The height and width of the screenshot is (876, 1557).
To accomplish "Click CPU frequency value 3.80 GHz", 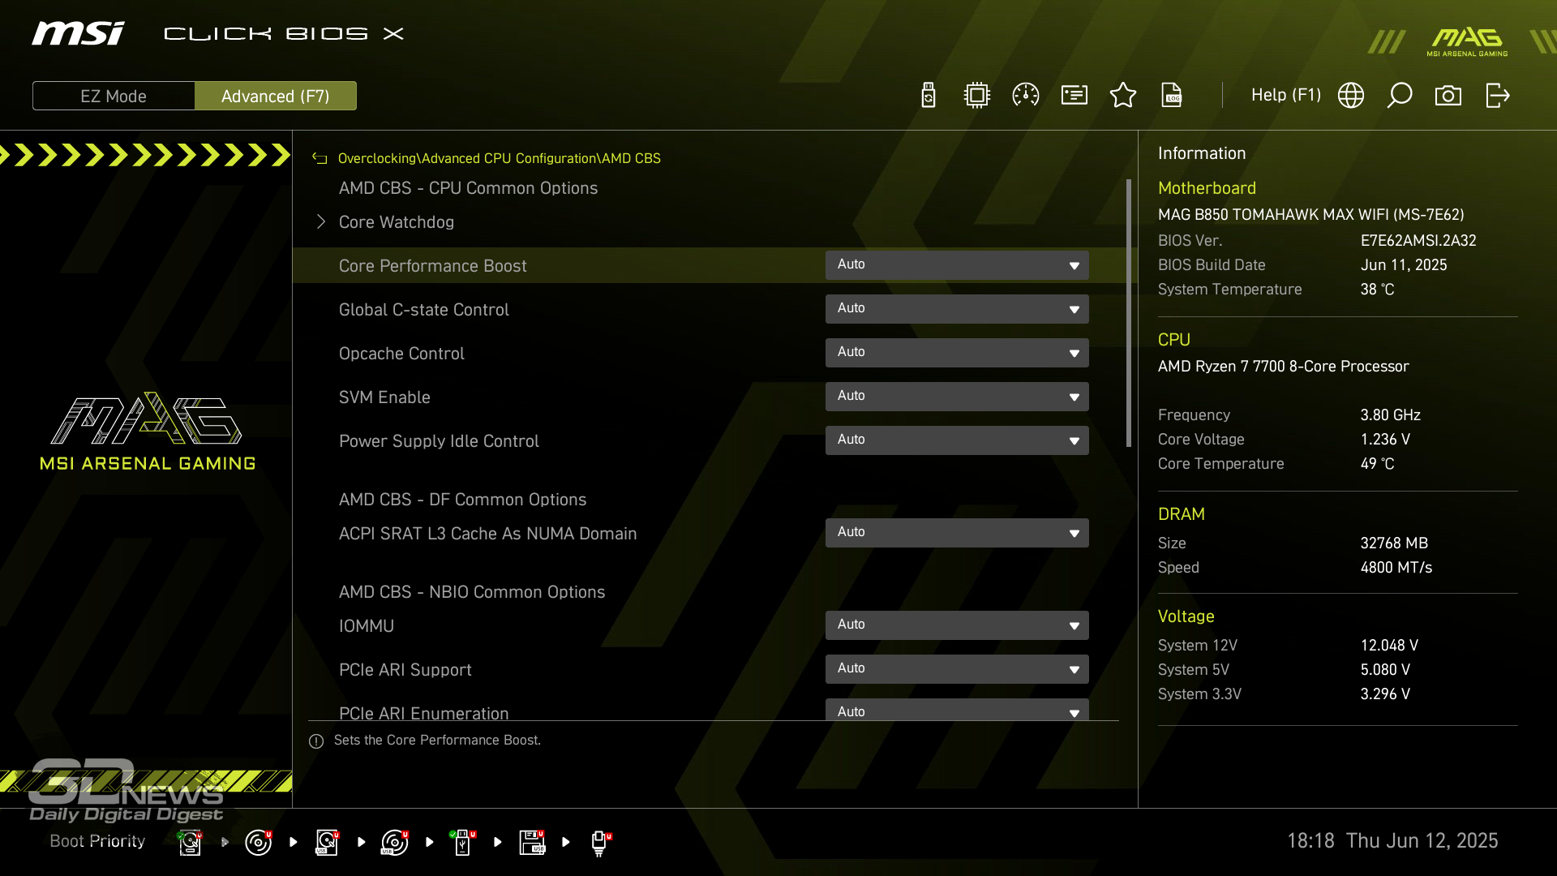I will (1390, 415).
